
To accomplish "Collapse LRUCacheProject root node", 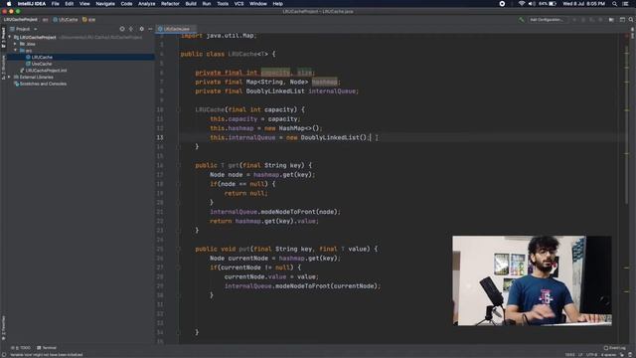I will tap(10, 37).
